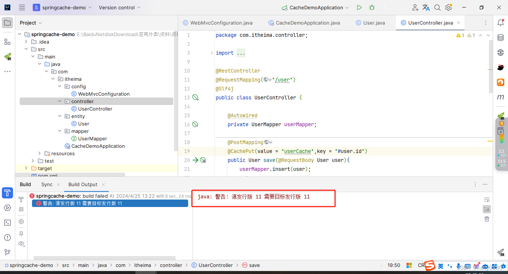Open project dropdown springcache-demo
Viewport: 508px width, 274px height.
(63, 7)
